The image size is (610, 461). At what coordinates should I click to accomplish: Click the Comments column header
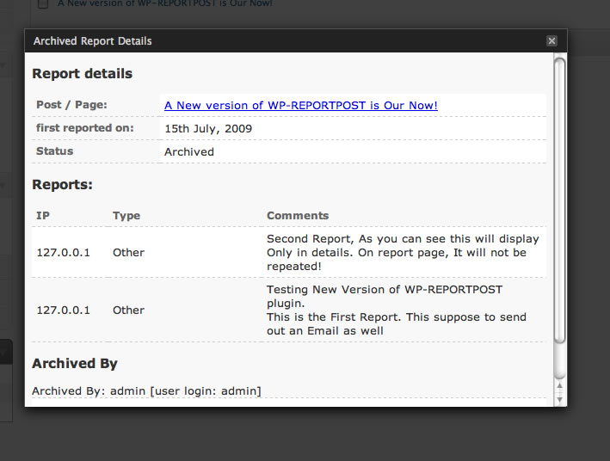(x=298, y=216)
